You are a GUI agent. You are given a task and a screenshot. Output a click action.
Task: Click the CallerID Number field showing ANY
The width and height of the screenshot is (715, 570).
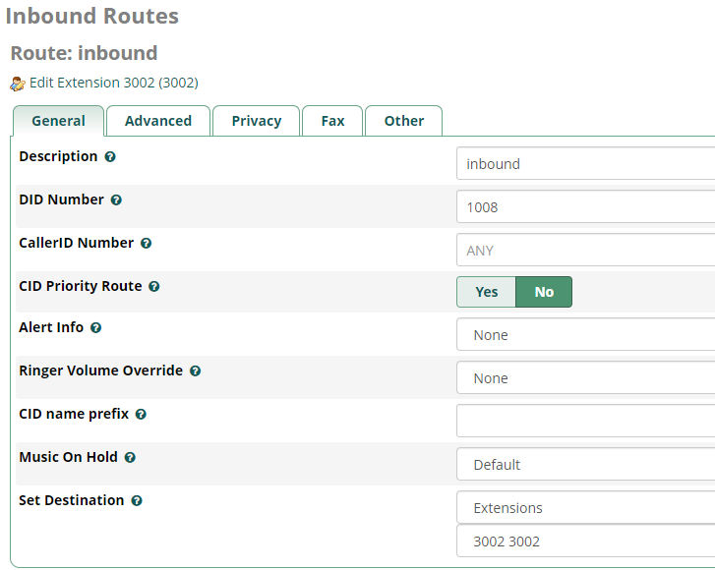coord(585,250)
